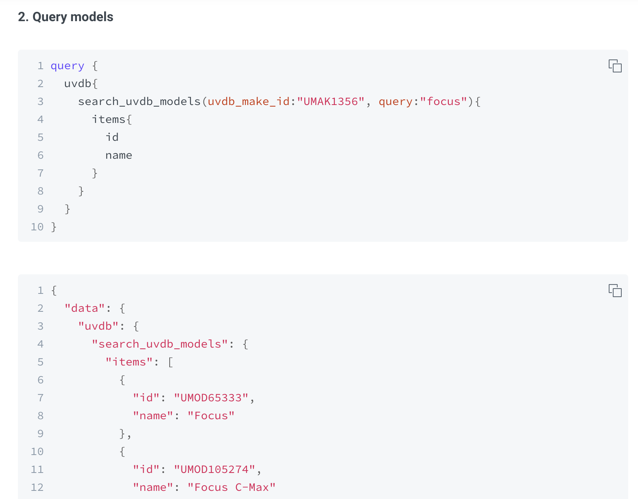Click the "data" key in the response
Screen dimensions: 638x499
(x=85, y=308)
